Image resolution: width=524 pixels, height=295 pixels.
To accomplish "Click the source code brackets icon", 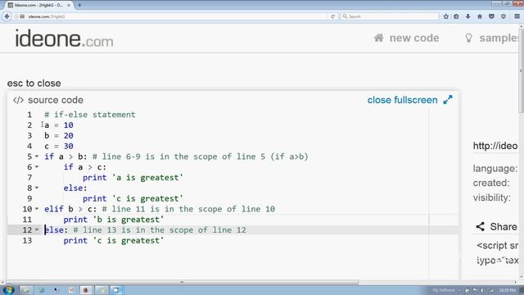I will pos(18,100).
